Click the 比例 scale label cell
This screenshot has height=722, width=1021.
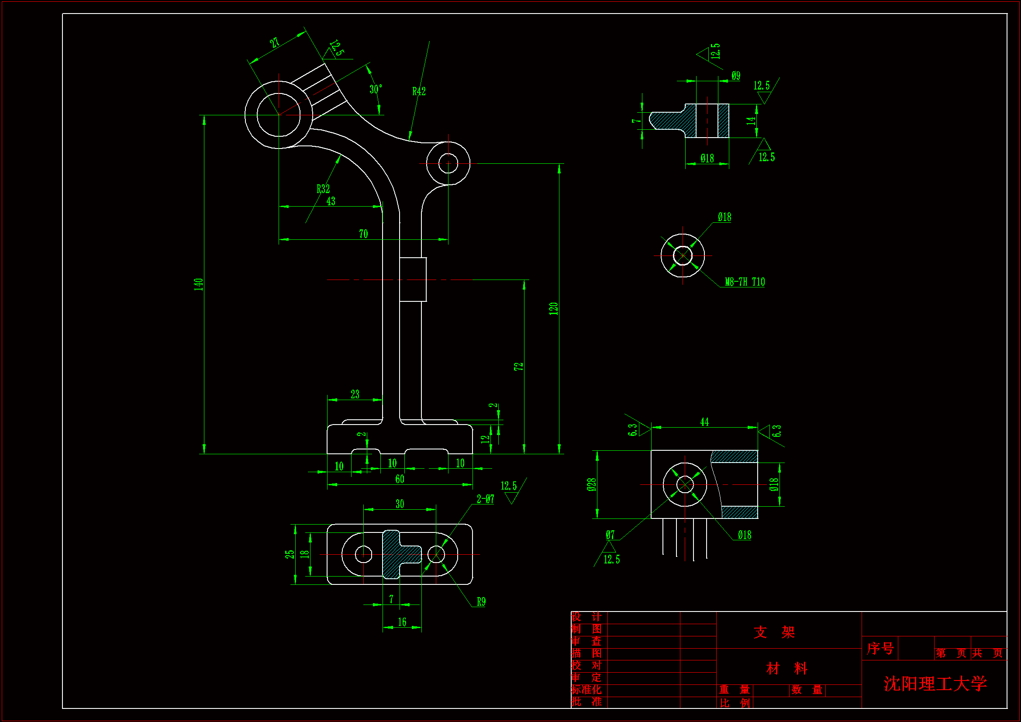pyautogui.click(x=734, y=703)
